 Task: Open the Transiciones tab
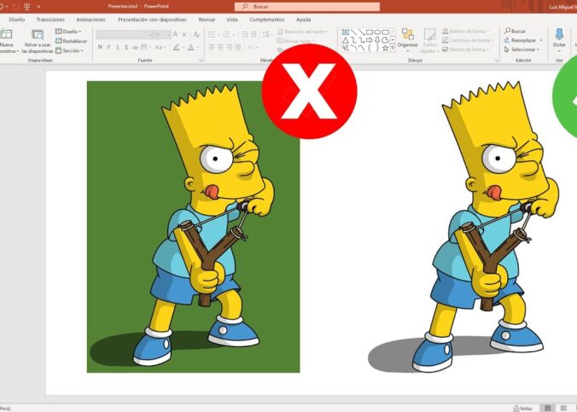click(50, 19)
